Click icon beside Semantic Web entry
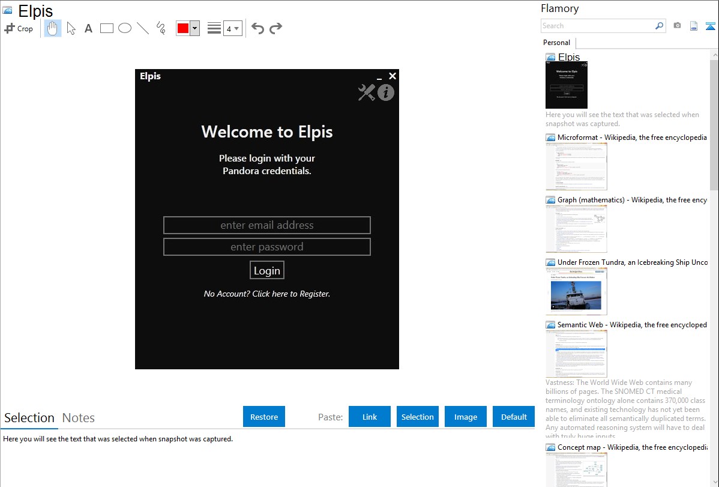This screenshot has height=487, width=719. point(550,325)
